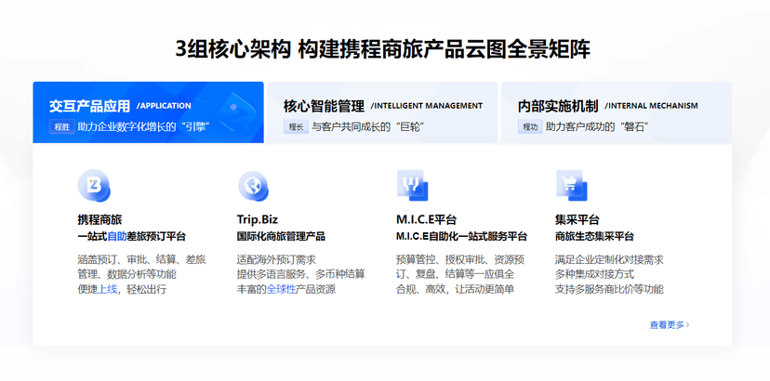Click the Trip.Biz card title

coord(258,219)
